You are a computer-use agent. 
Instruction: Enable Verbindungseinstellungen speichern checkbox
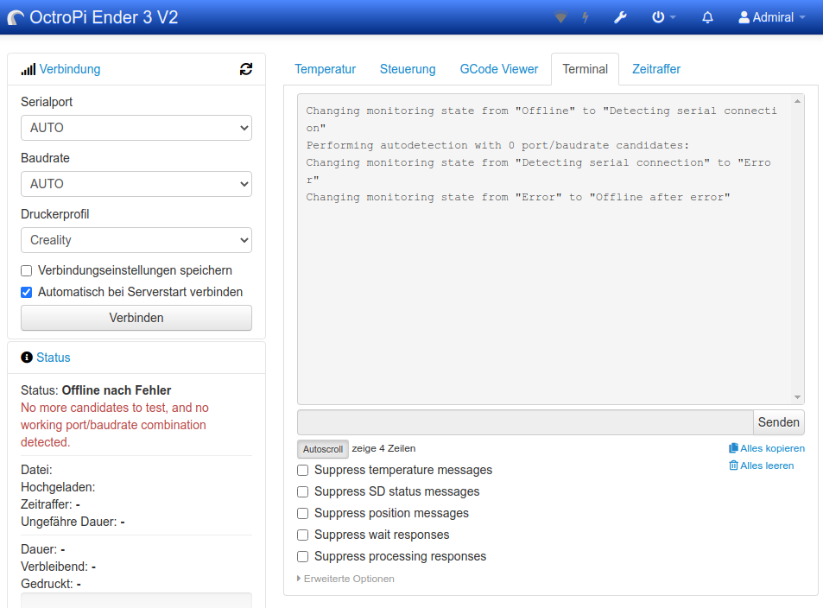coord(27,271)
